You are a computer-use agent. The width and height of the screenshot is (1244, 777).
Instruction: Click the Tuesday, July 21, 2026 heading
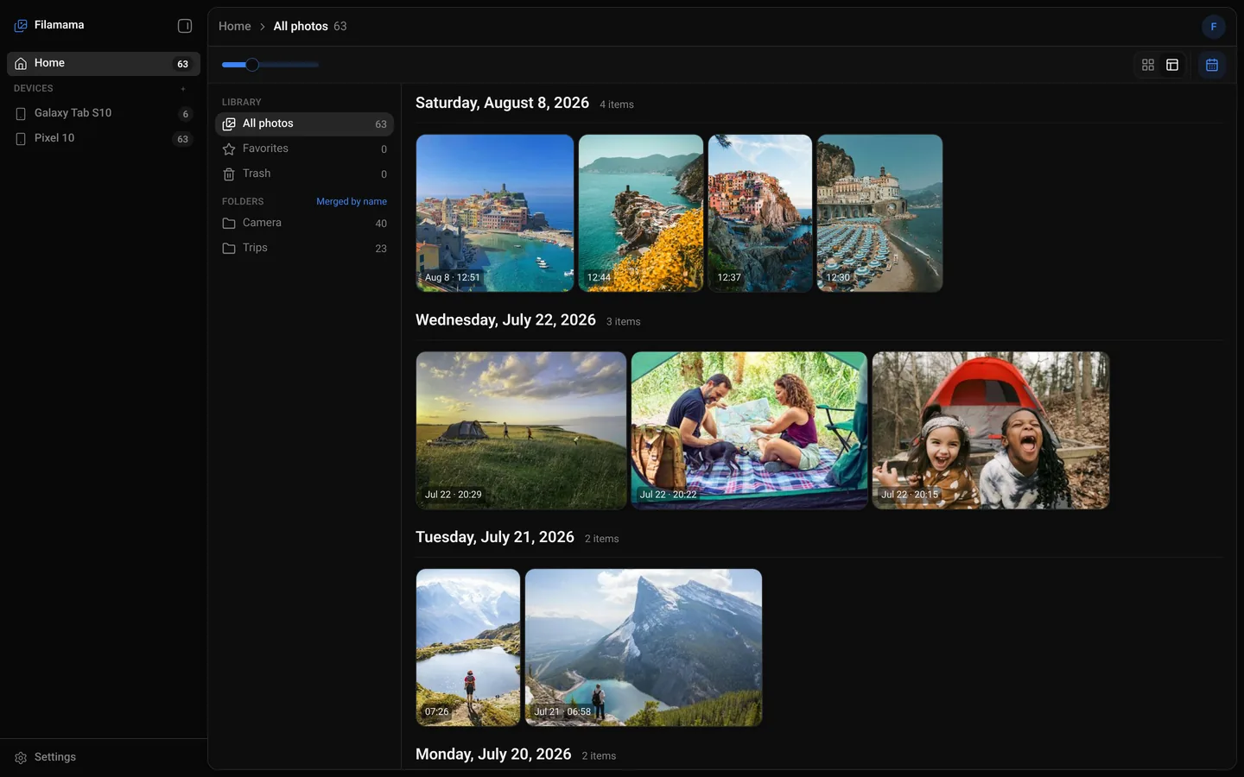coord(495,538)
